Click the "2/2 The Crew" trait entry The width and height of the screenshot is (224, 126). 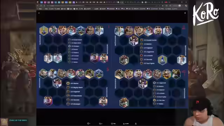coord(159,100)
